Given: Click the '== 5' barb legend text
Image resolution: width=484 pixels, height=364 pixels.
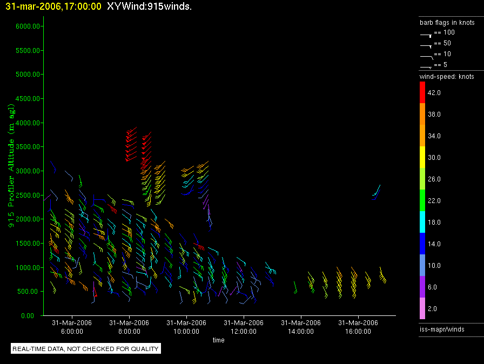Looking at the screenshot, I should pyautogui.click(x=440, y=65).
